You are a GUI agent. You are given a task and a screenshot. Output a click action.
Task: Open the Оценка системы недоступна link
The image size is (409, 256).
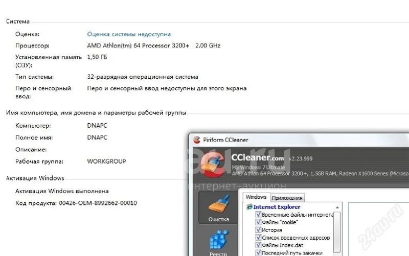coord(129,34)
